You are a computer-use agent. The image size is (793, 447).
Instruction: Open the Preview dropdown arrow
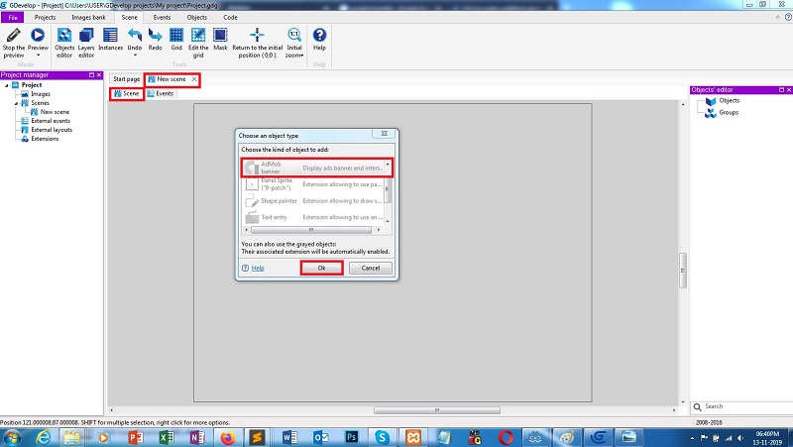coord(38,56)
